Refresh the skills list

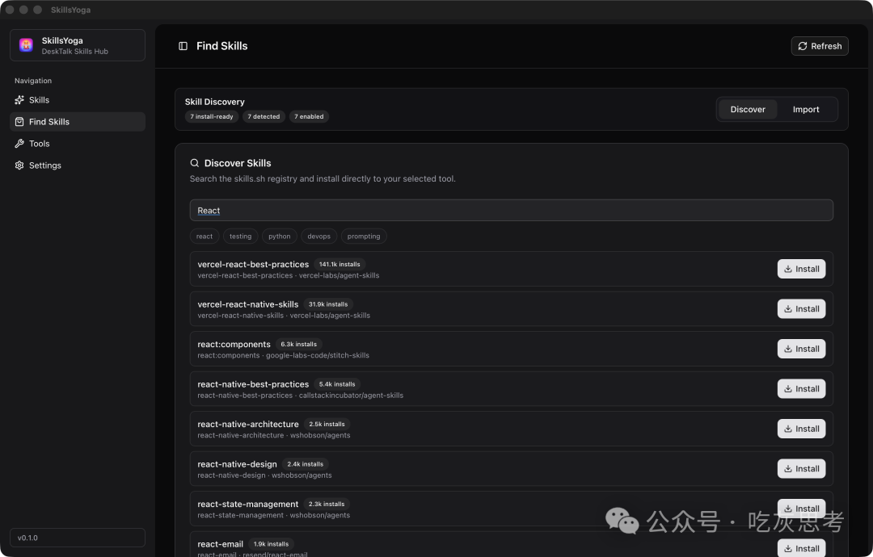pos(820,46)
